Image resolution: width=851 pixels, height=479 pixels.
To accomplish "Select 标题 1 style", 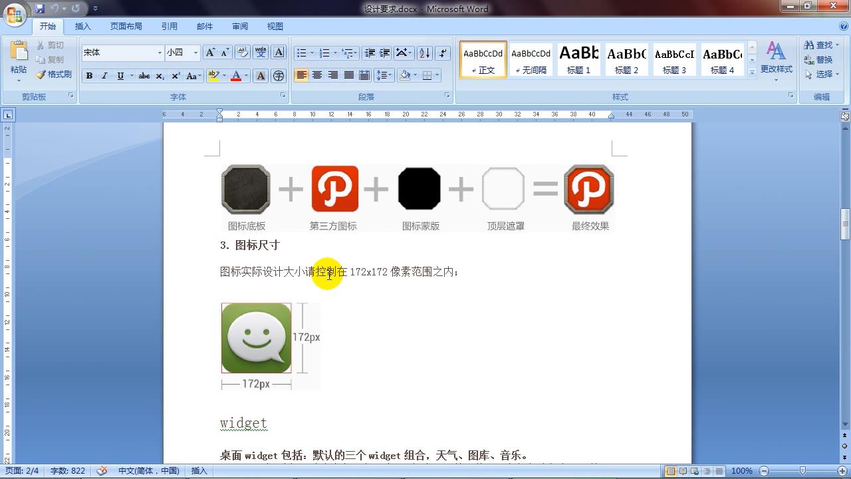I will click(x=578, y=60).
